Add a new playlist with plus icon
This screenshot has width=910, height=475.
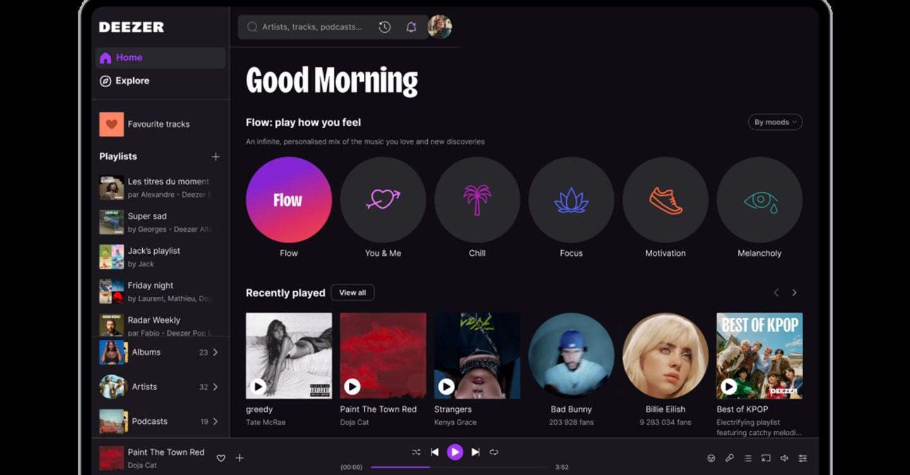[215, 157]
